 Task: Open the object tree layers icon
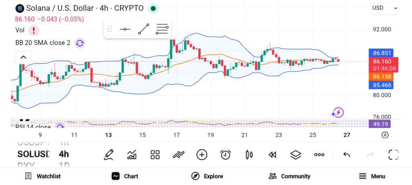[x=296, y=155]
